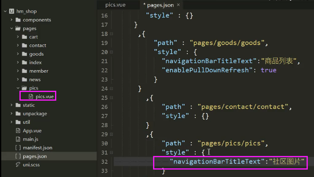Click the cart folder icon

[24, 37]
